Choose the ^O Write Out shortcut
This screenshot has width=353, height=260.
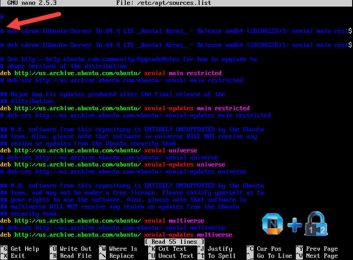(x=71, y=249)
